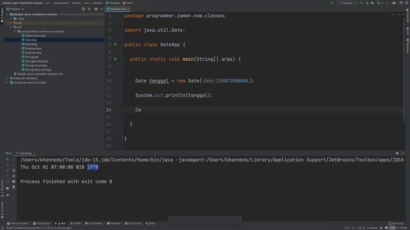The height and width of the screenshot is (230, 410).
Task: Click the Build Project hammer icon
Action: (x=332, y=3)
